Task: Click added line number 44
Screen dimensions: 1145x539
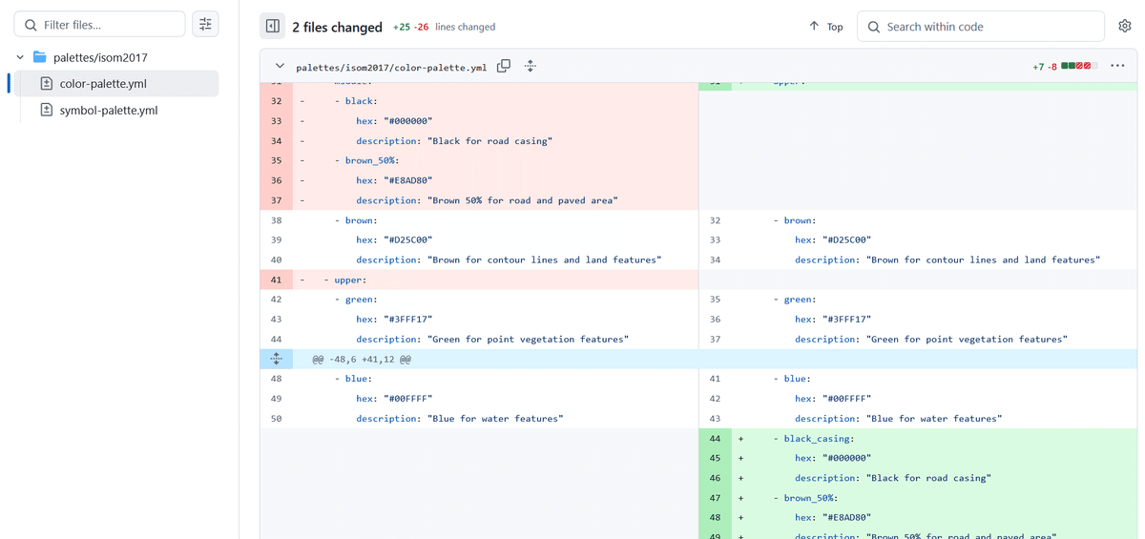Action: 715,439
